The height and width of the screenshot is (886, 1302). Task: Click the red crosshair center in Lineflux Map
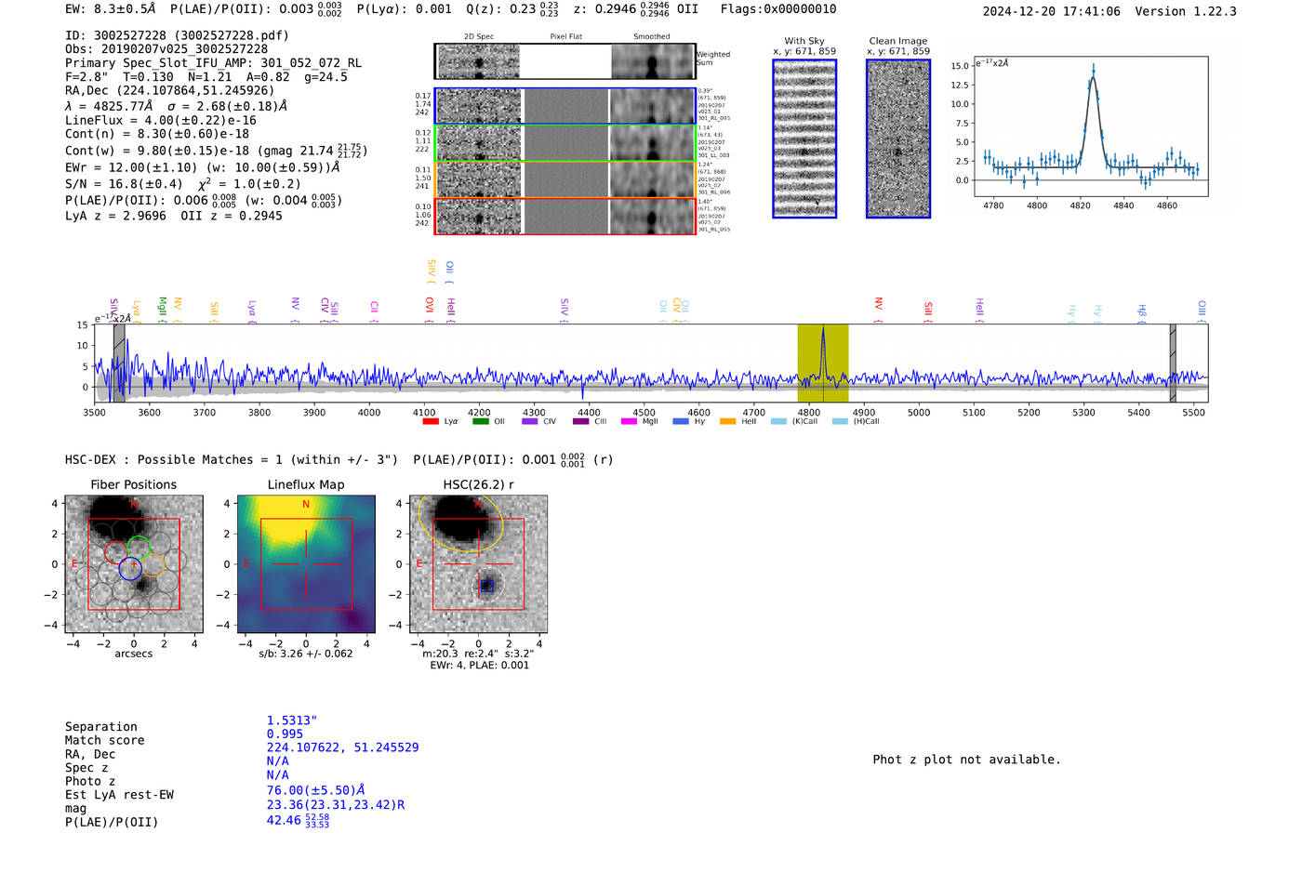click(x=306, y=563)
